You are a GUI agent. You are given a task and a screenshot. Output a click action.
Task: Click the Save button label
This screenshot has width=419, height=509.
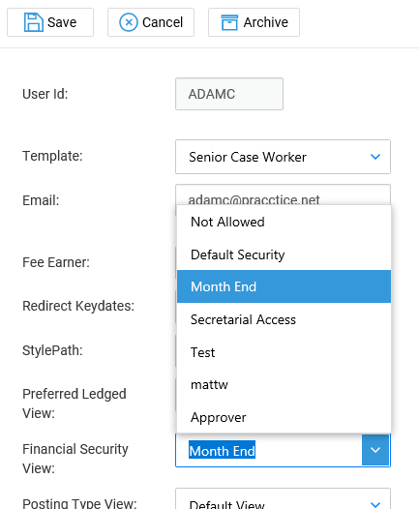(x=62, y=22)
